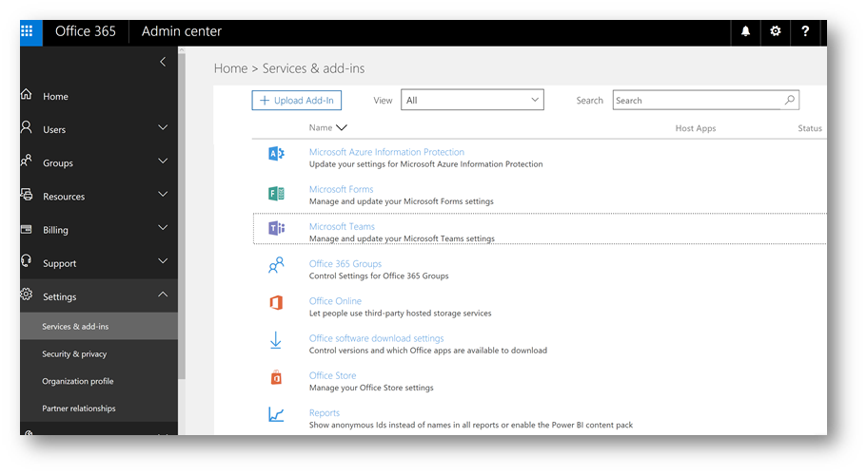Open the Reports link

tap(324, 413)
